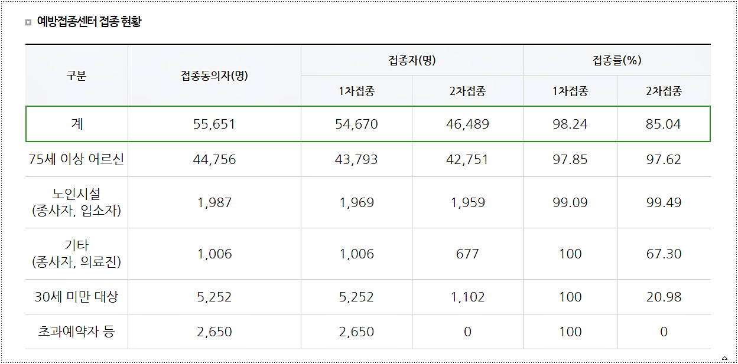Select the 100 rate in the 기타 row
Screen dimensions: 738x364
click(570, 254)
